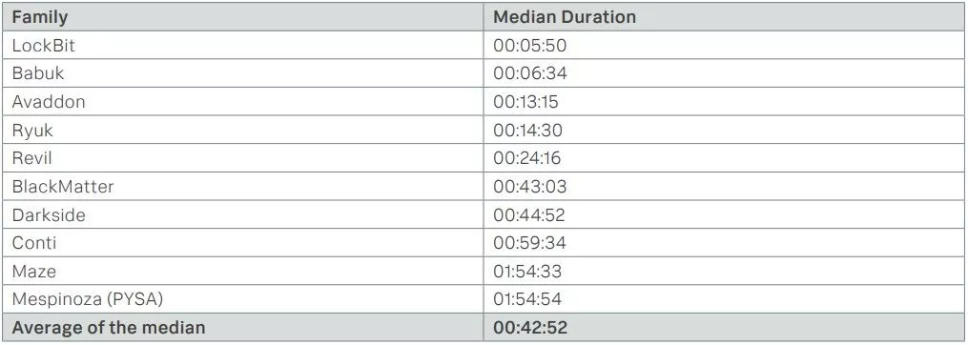The width and height of the screenshot is (968, 345).
Task: Click the 00:59:34 duration value
Action: point(529,243)
